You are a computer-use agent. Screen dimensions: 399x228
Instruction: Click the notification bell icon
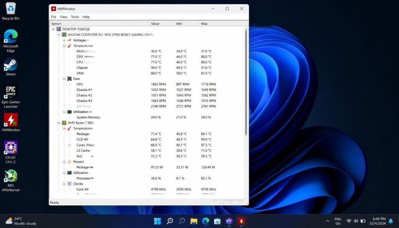point(391,221)
